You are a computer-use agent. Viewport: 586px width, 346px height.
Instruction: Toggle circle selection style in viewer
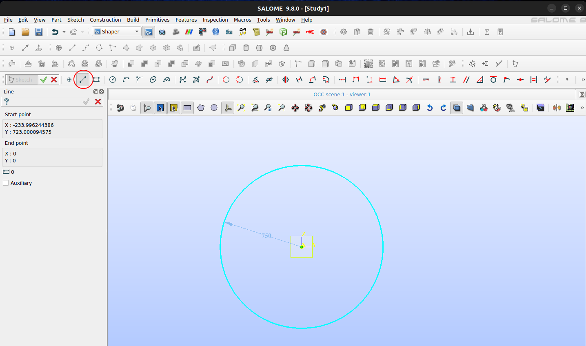tap(214, 108)
